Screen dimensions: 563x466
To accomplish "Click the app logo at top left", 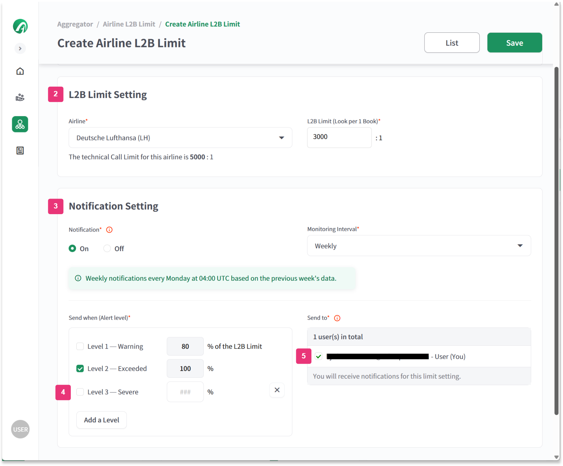I will click(x=20, y=26).
